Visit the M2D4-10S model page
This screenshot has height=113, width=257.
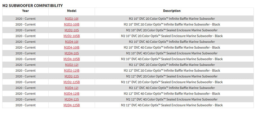[71, 53]
